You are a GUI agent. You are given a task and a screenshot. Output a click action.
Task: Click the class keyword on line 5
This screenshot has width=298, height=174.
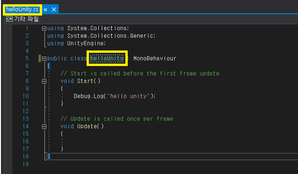(79, 58)
